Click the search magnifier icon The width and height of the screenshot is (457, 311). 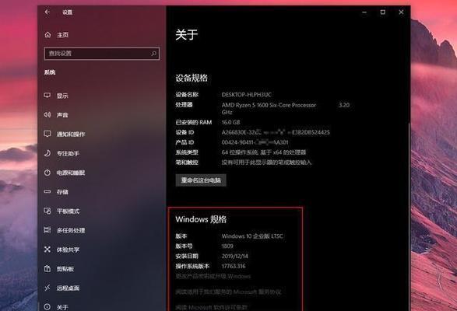pyautogui.click(x=153, y=54)
